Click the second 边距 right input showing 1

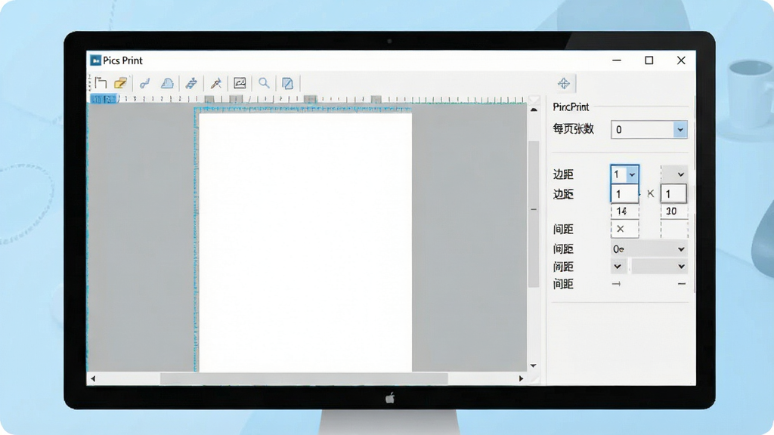tap(673, 194)
